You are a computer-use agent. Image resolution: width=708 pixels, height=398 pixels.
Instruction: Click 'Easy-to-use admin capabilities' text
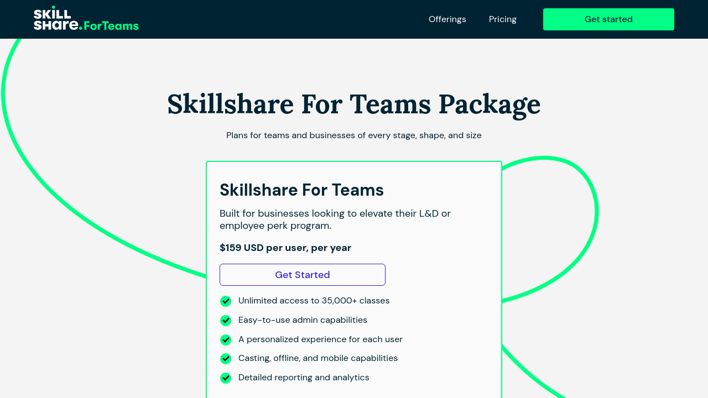click(x=303, y=320)
